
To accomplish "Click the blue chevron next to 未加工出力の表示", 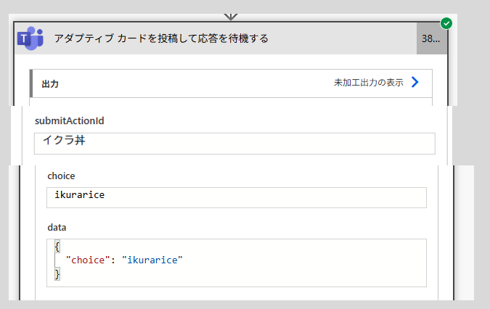I will pyautogui.click(x=415, y=82).
